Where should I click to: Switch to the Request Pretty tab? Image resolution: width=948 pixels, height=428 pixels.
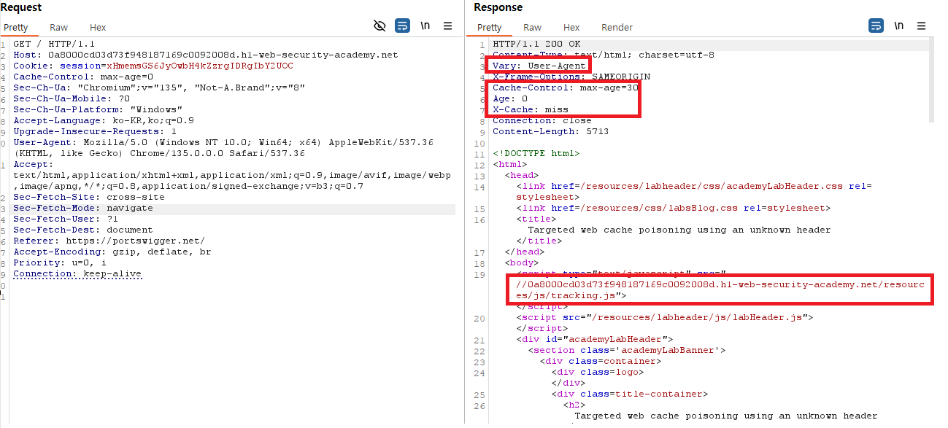(x=16, y=28)
